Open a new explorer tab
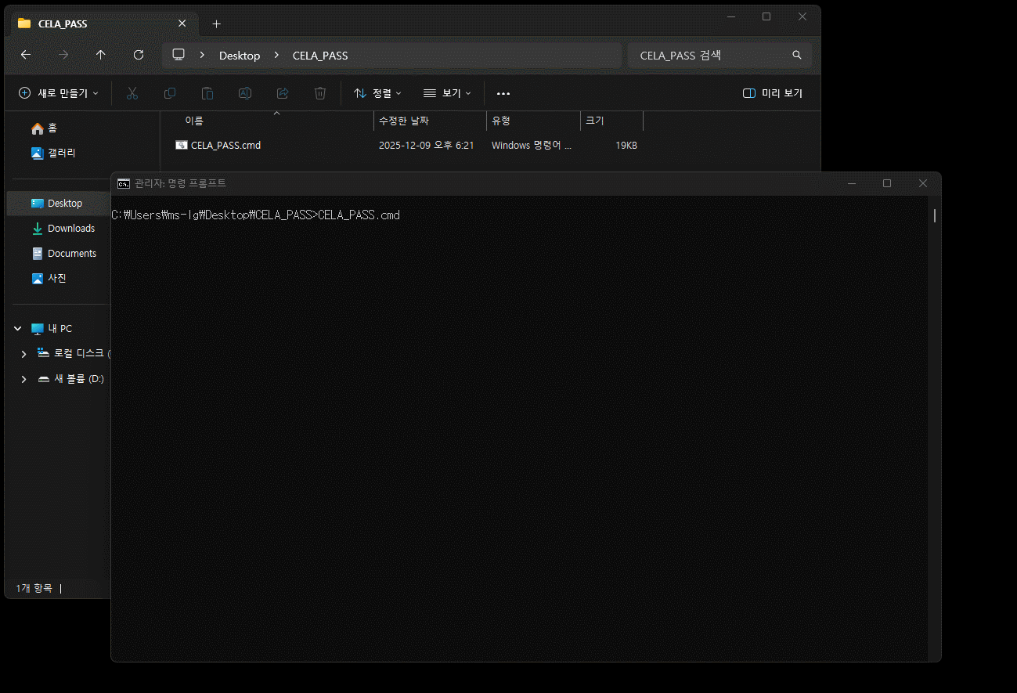 tap(217, 23)
